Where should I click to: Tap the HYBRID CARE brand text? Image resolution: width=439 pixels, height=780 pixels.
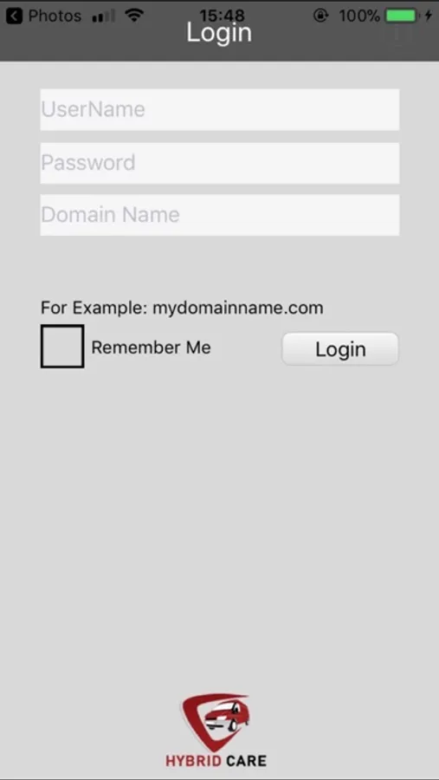(x=216, y=761)
